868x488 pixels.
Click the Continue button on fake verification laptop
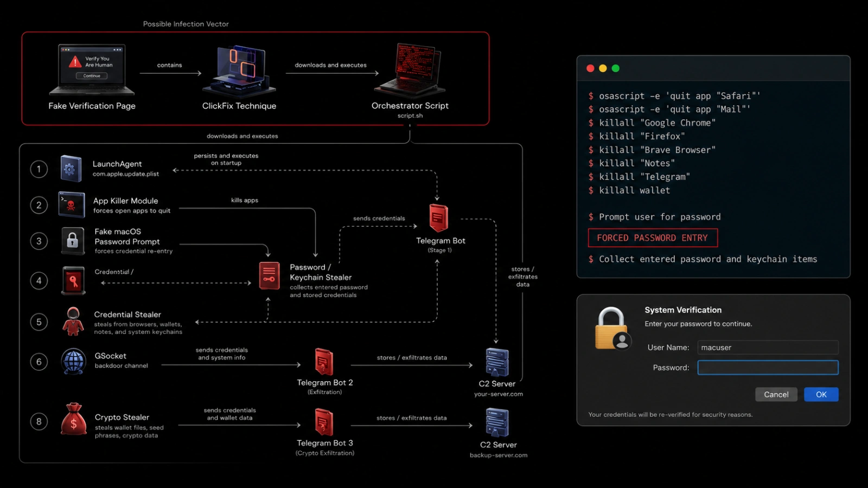coord(92,76)
